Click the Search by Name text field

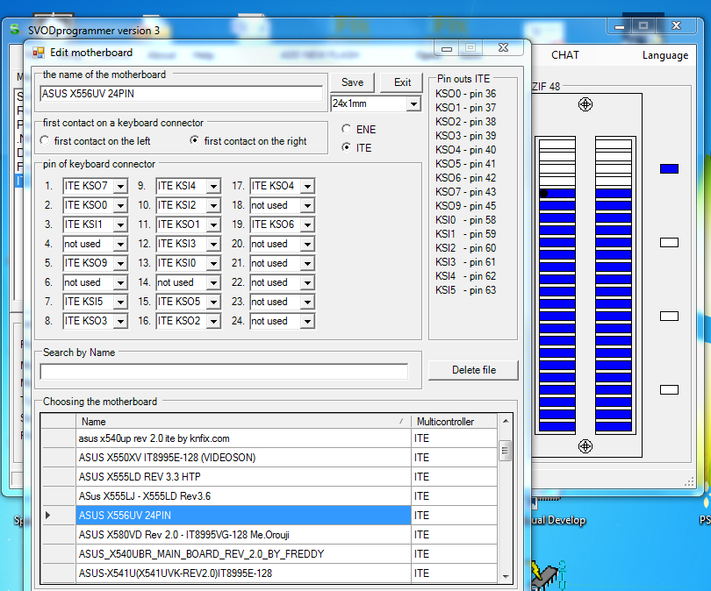[224, 372]
